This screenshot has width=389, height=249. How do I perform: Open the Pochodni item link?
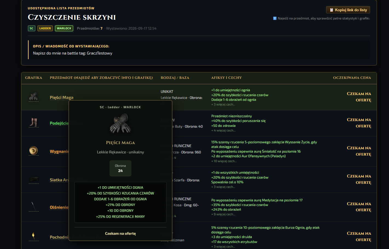[x=59, y=237]
